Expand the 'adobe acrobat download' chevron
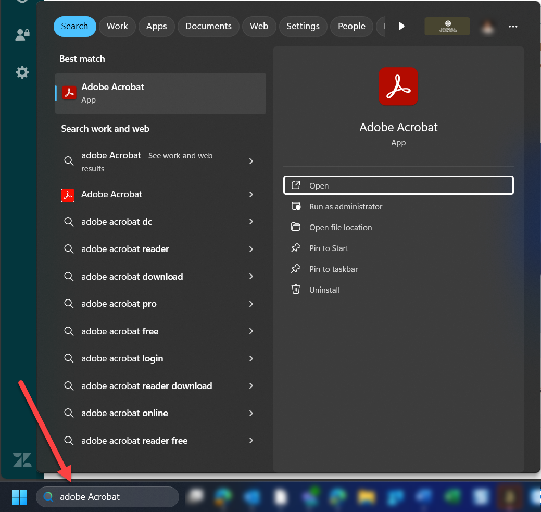Screen dimensions: 541x512 (251, 276)
